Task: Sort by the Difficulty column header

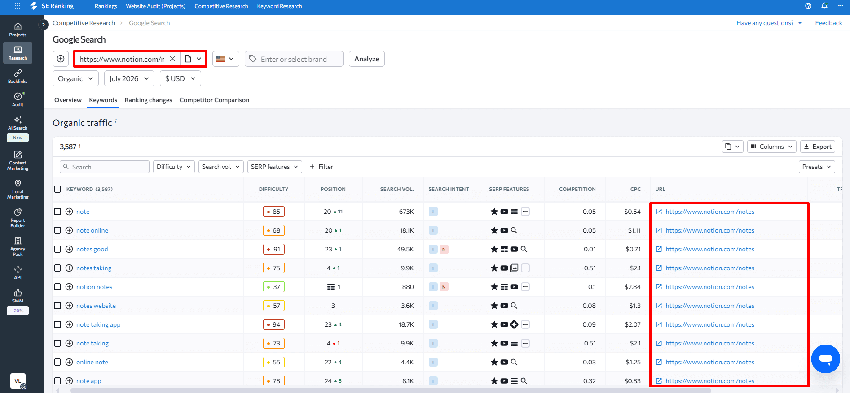Action: pos(273,189)
